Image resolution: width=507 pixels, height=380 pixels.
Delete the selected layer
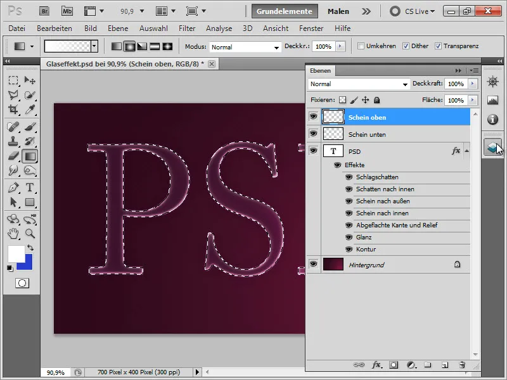coord(462,365)
